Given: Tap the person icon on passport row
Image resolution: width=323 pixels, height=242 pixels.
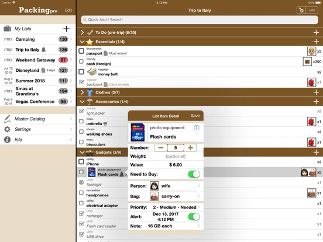Looking at the screenshot, I should point(311,51).
